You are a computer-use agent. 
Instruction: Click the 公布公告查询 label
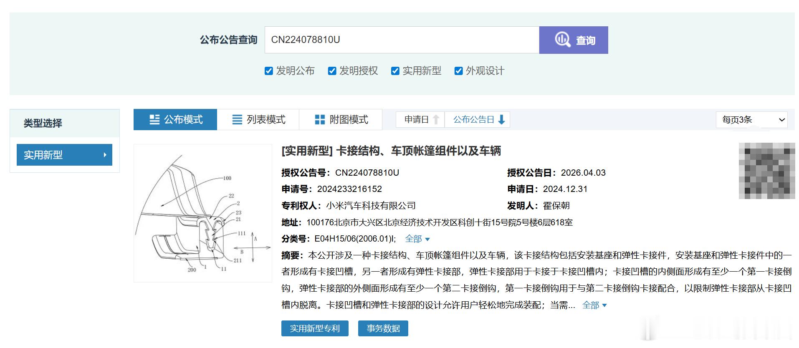(228, 40)
